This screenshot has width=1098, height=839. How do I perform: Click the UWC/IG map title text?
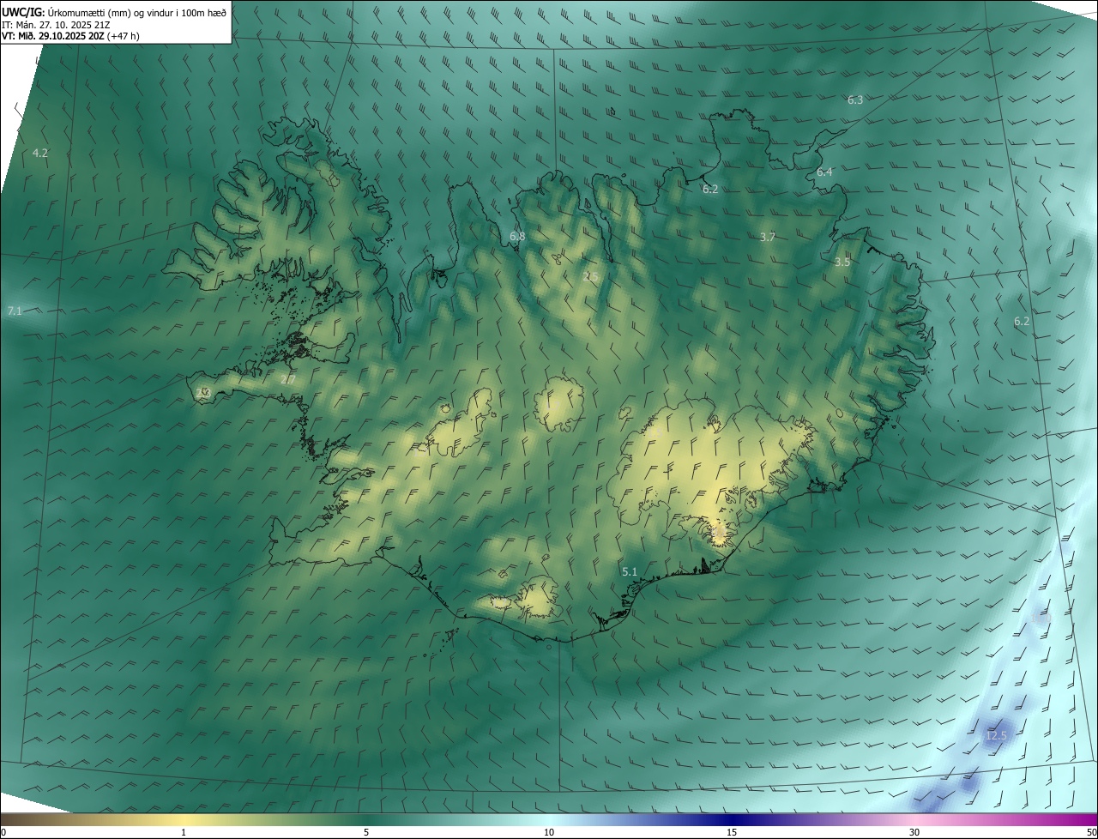click(114, 12)
